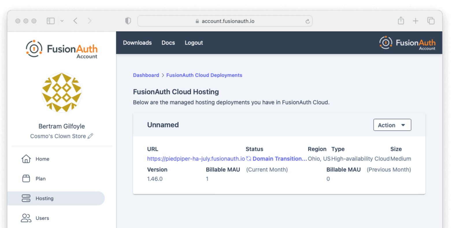Open the privacy shield icon
Viewport: 456px width, 228px height.
click(128, 21)
